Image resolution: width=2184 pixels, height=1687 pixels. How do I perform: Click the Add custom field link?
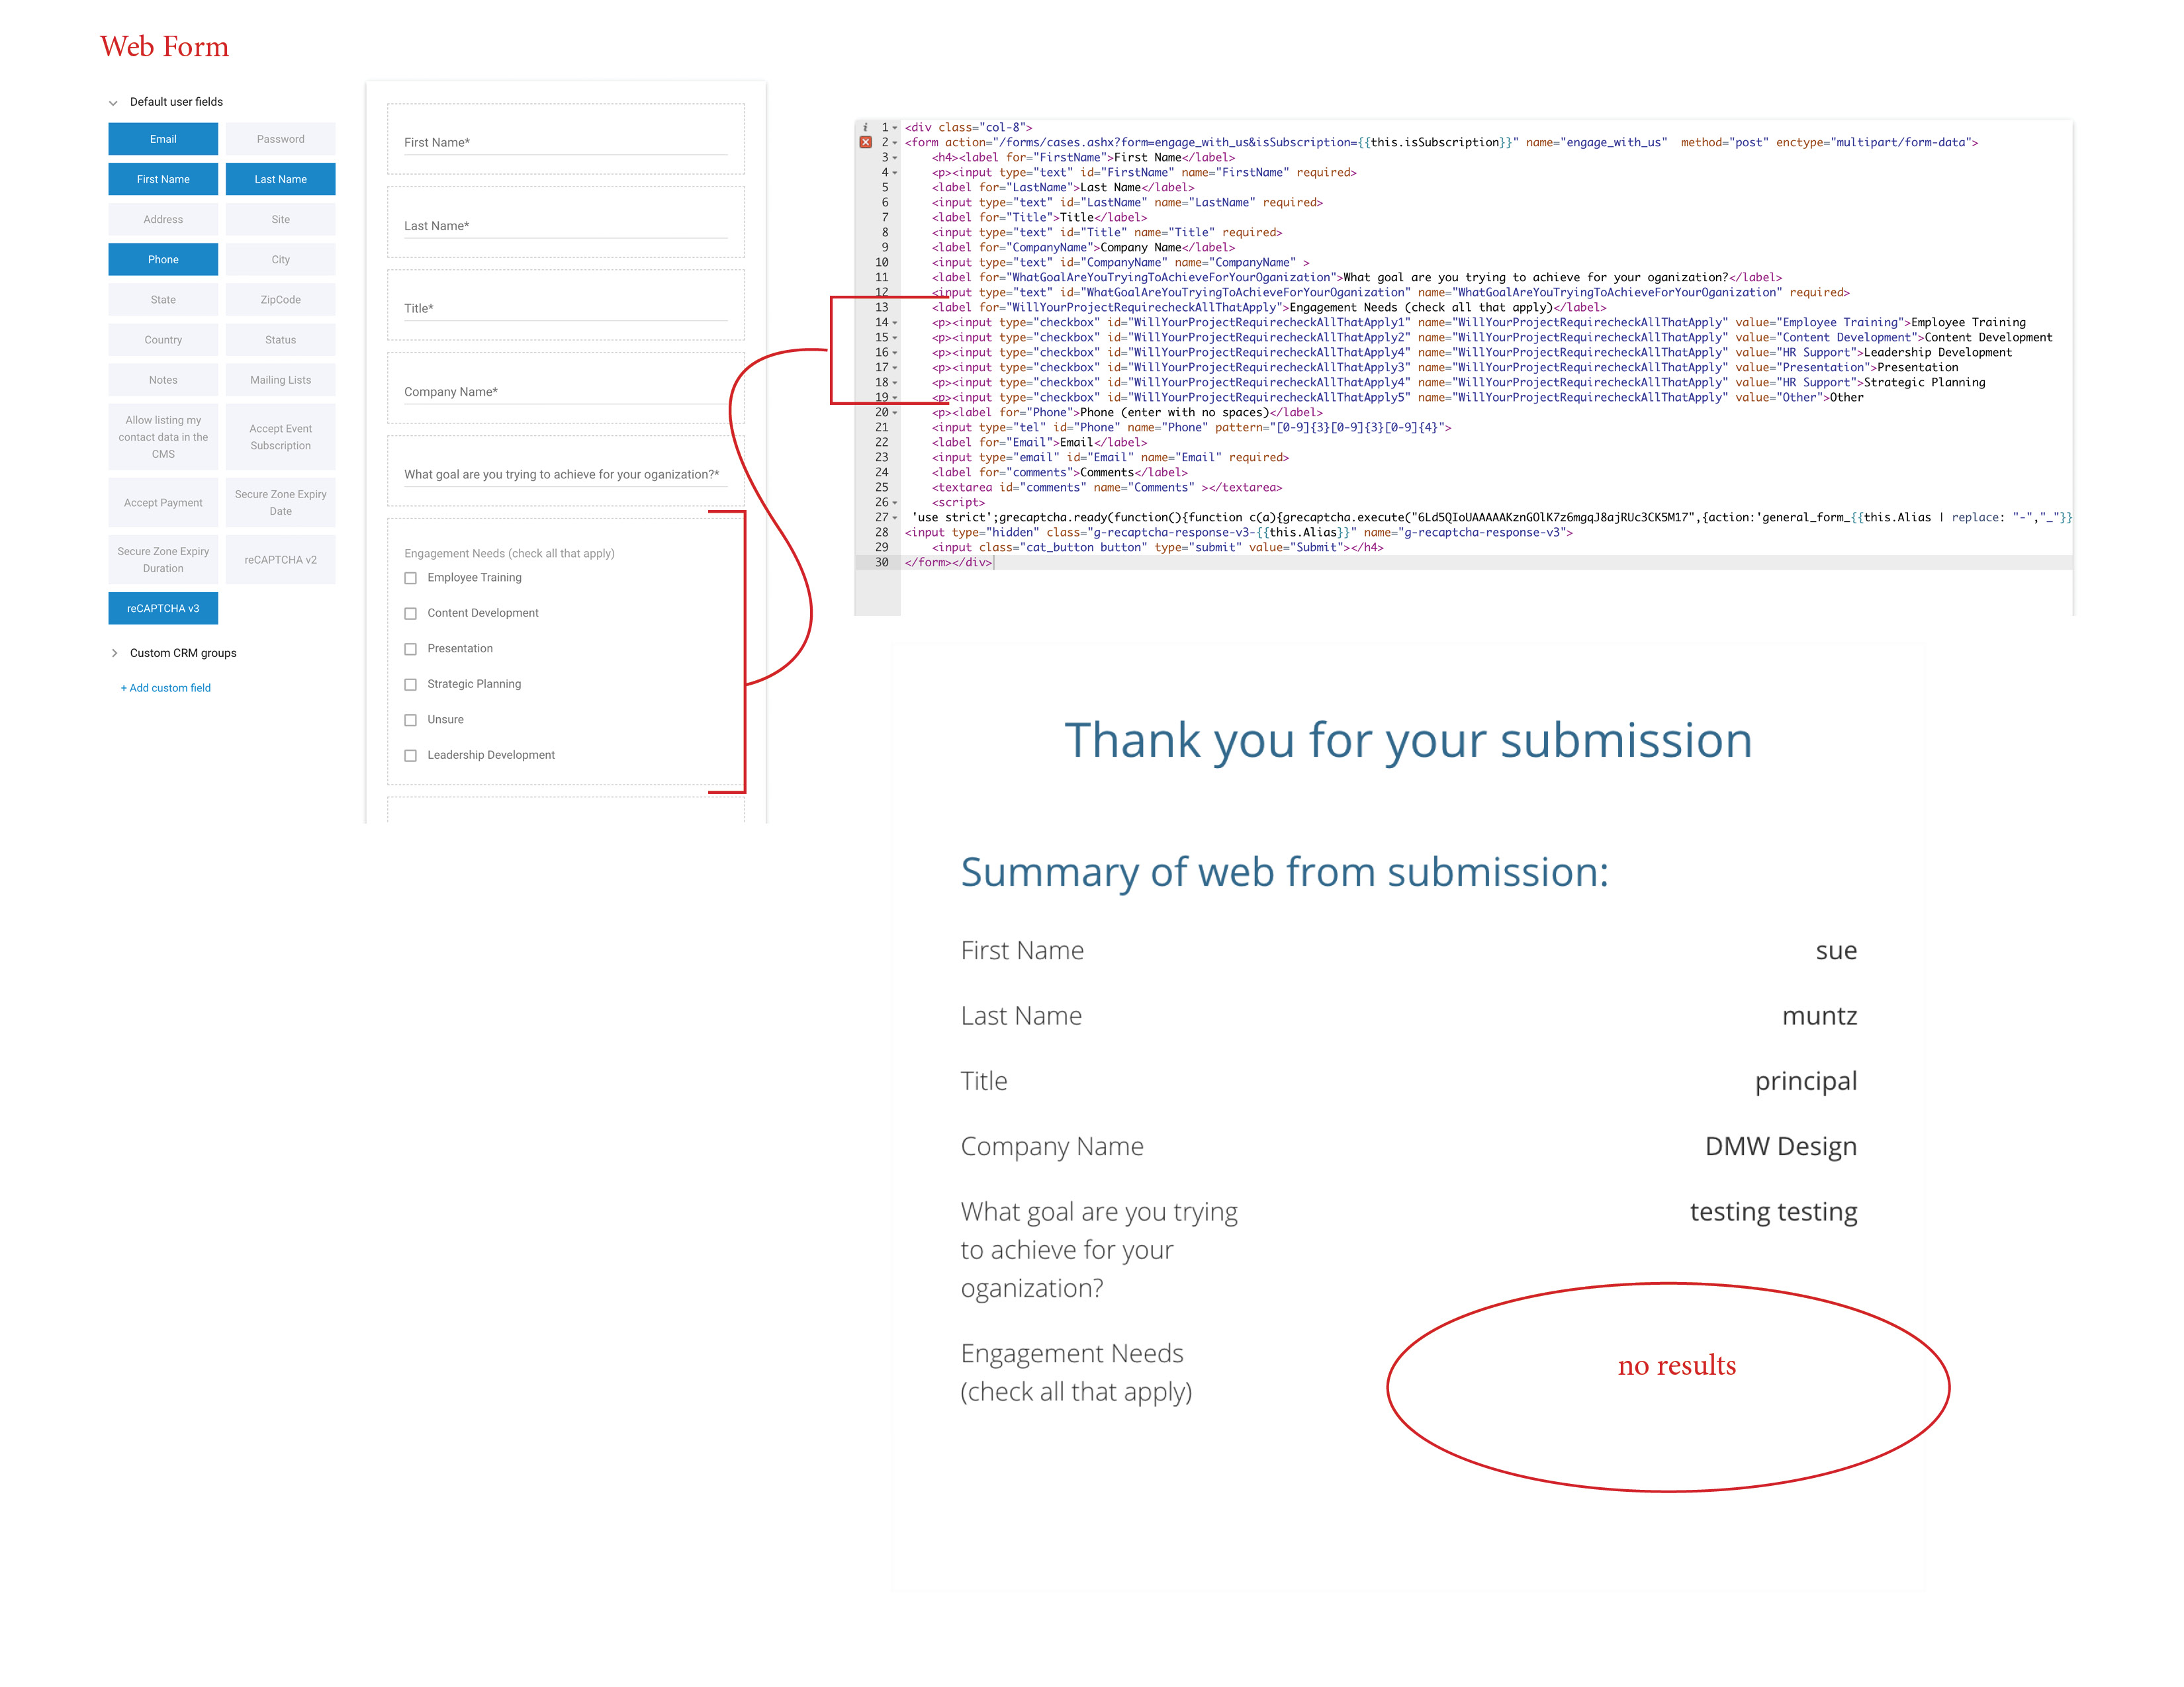(166, 687)
